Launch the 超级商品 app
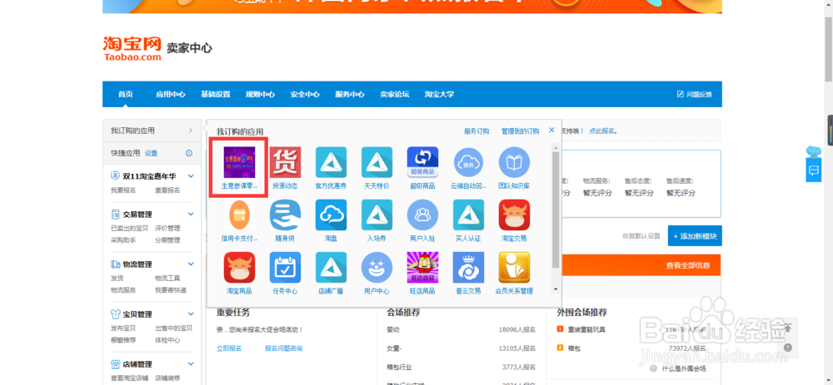Screen dimensions: 833x385 point(422,162)
